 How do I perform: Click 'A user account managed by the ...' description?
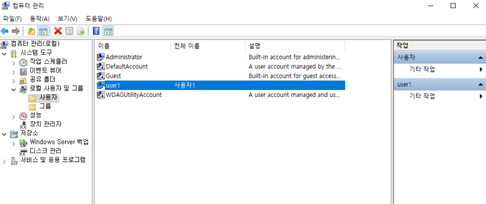[295, 67]
